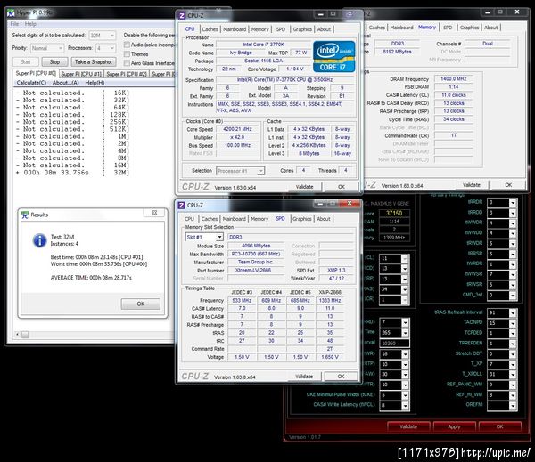Open About tab in top CPU-Z CPU window

324,29
